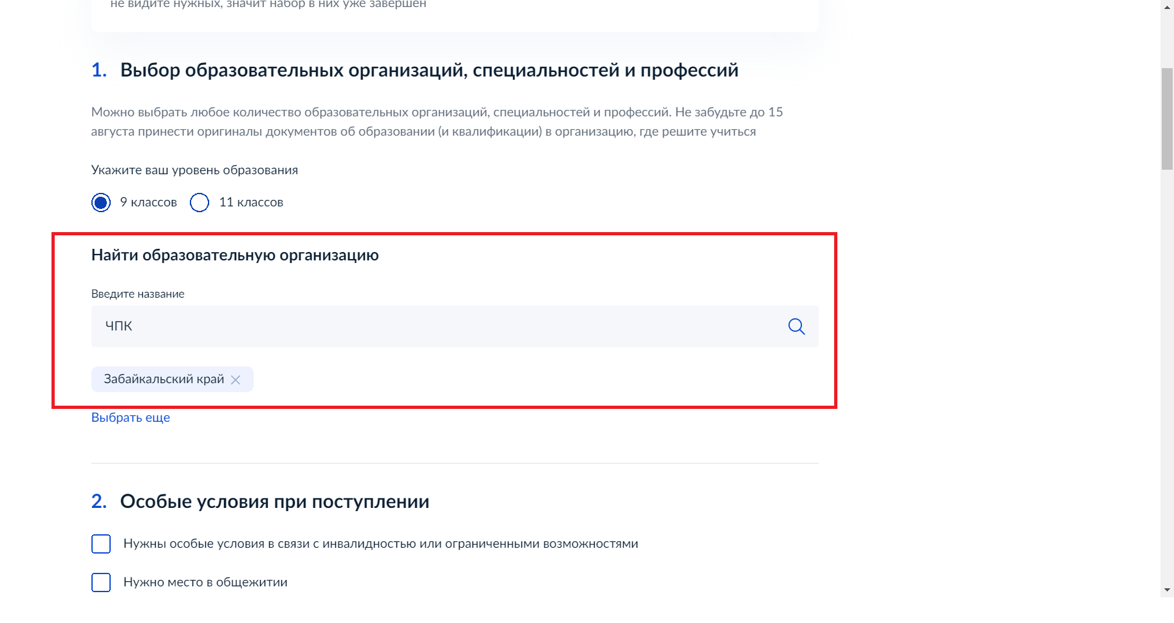The height and width of the screenshot is (623, 1174).
Task: Click the disability special conditions label text
Action: point(380,544)
